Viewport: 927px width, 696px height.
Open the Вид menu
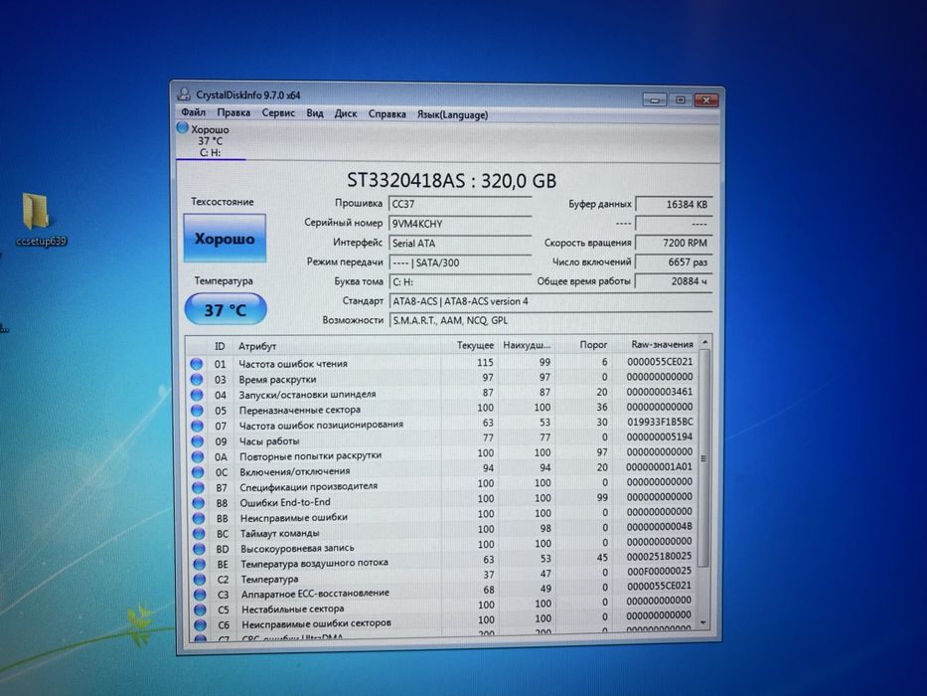pos(315,113)
